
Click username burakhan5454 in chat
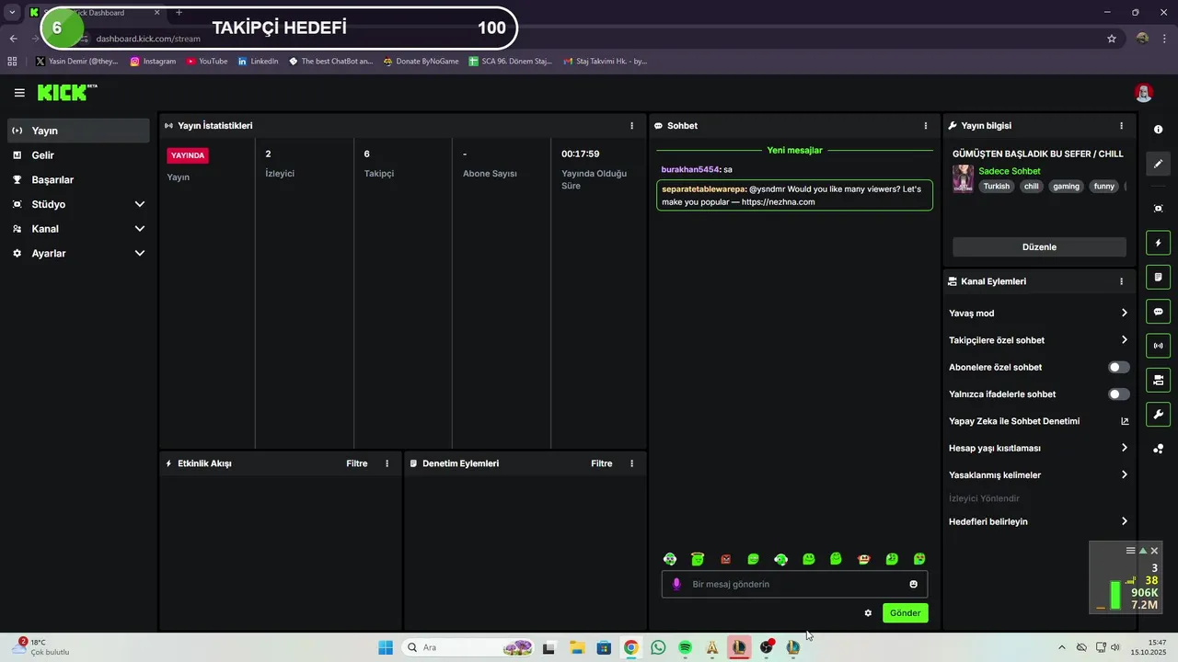pos(690,169)
